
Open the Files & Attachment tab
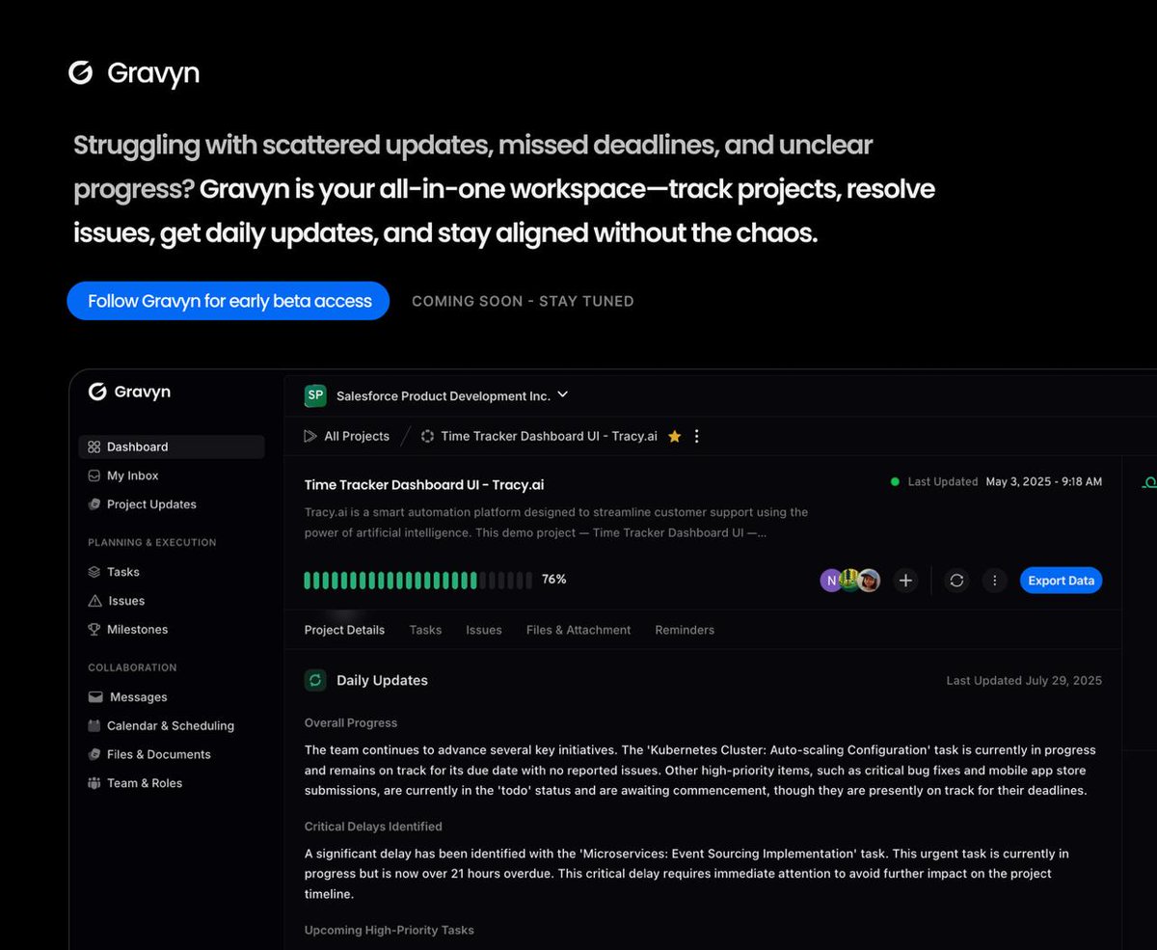[x=578, y=630]
